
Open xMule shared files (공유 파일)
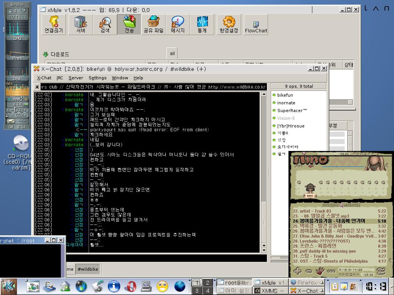[153, 24]
